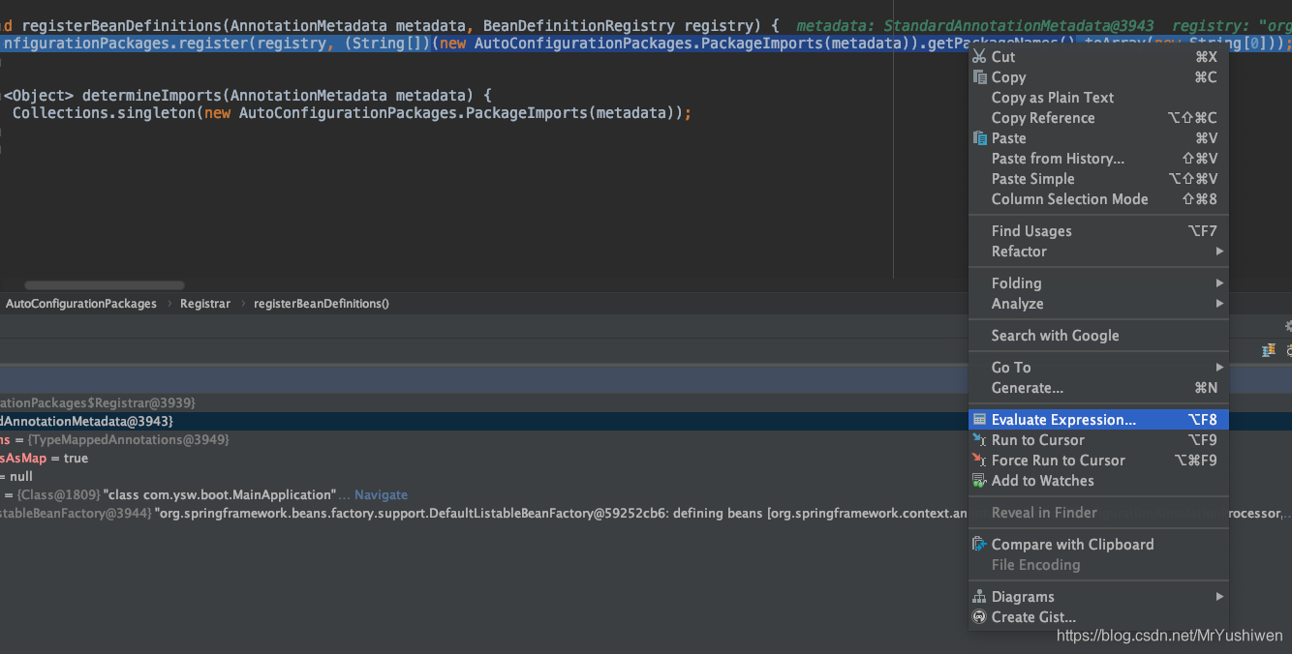This screenshot has width=1292, height=654.
Task: Select Copy Reference menu entry
Action: tap(1042, 118)
